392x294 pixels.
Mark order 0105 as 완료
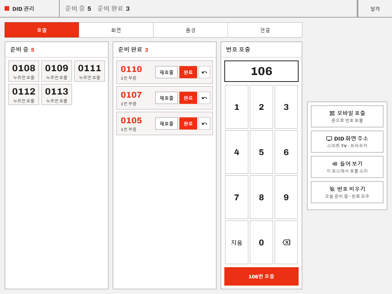[188, 124]
